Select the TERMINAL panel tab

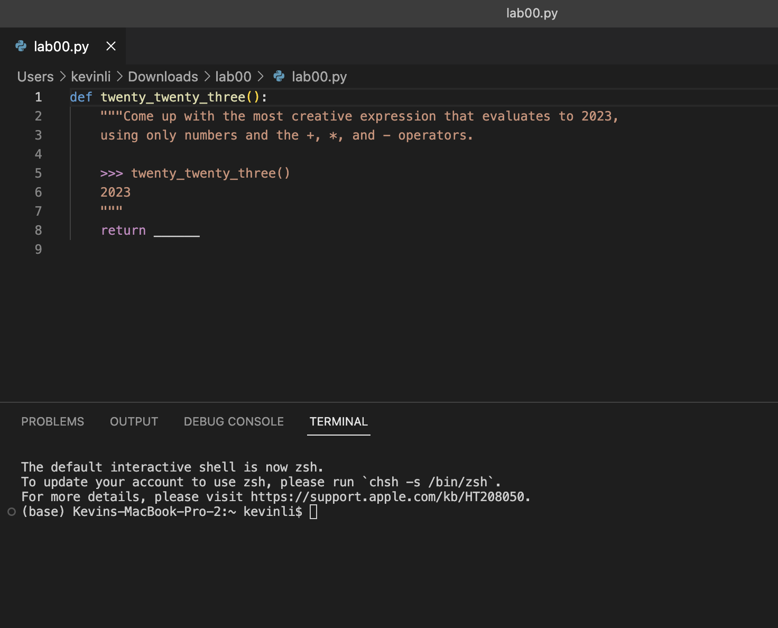coord(338,422)
